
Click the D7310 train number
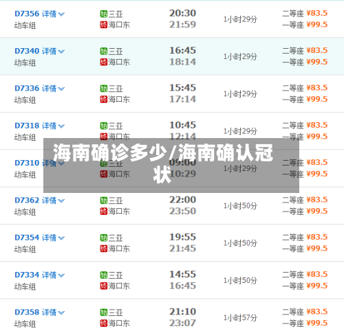coord(27,163)
